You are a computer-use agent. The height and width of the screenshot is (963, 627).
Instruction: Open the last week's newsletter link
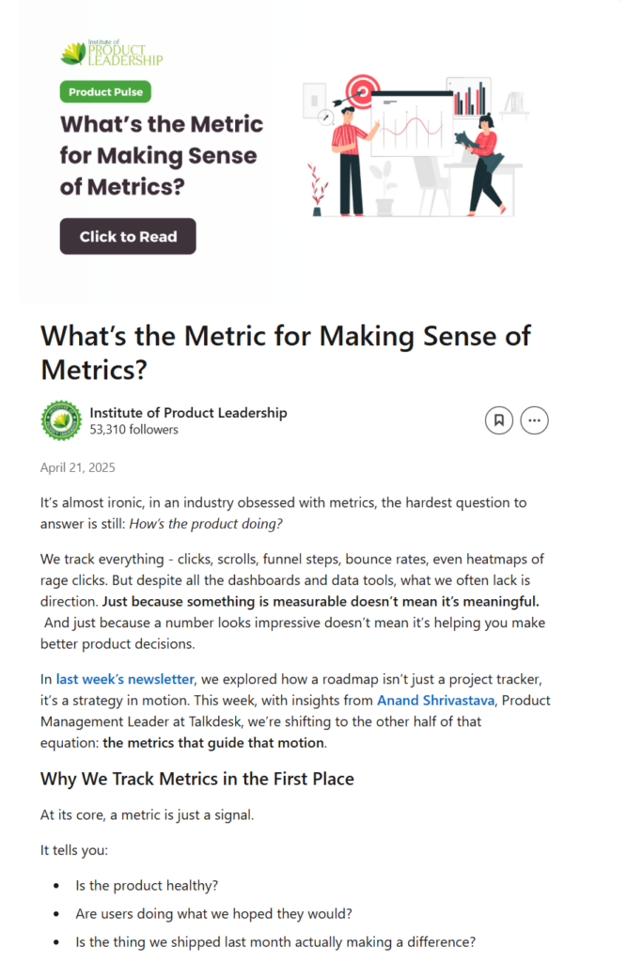click(x=125, y=678)
